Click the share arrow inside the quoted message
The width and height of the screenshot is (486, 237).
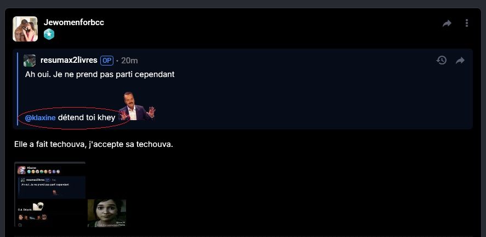460,61
